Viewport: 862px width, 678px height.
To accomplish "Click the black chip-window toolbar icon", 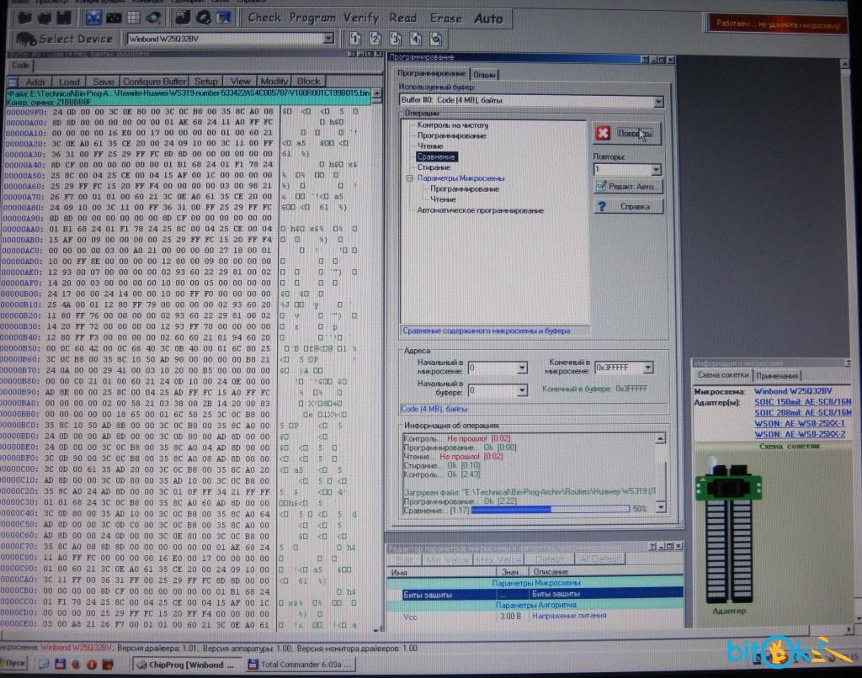I will pyautogui.click(x=114, y=18).
